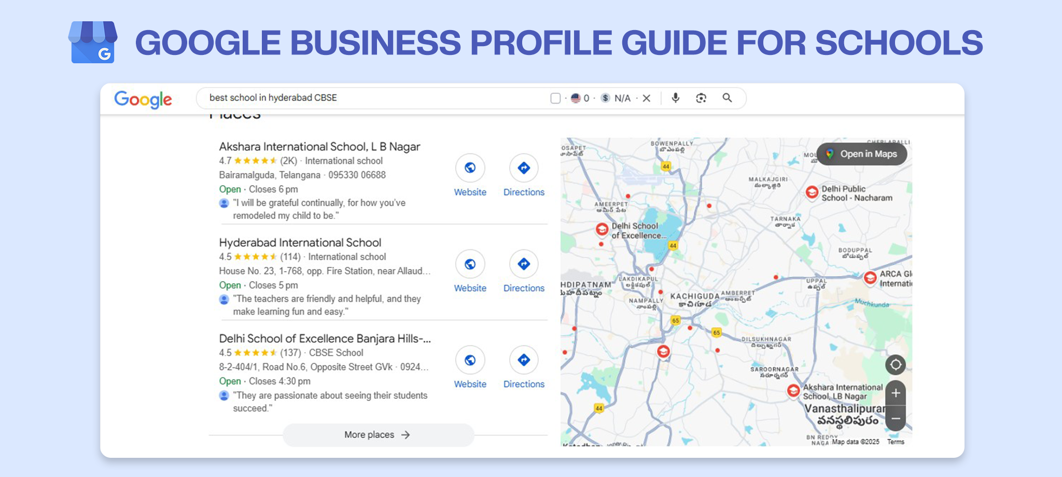This screenshot has width=1062, height=477.
Task: Clear the search query with X
Action: 647,98
